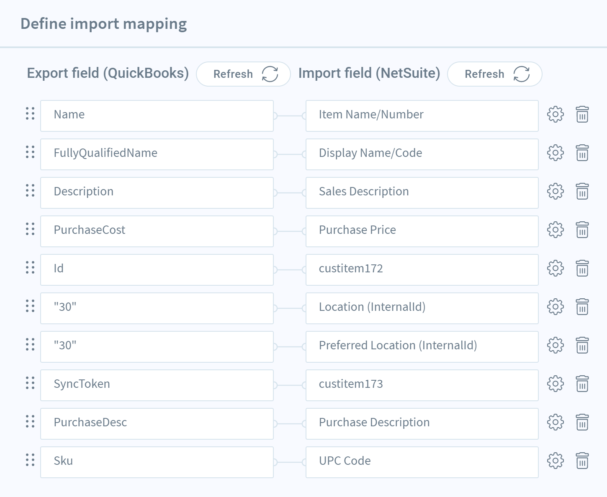Refresh the QuickBooks export fields

click(x=243, y=74)
